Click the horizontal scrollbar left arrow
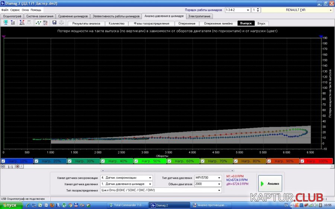The image size is (335, 209). coord(21,167)
